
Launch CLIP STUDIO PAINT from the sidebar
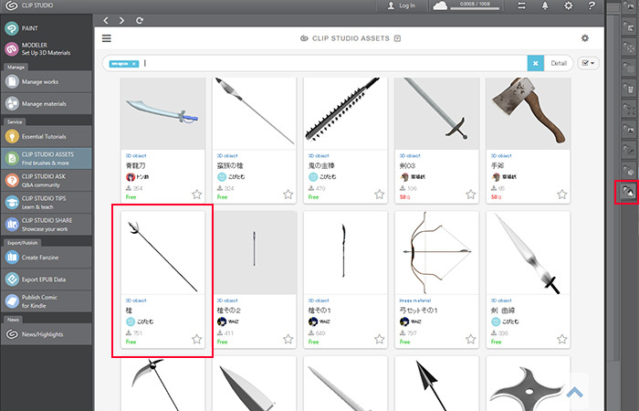tap(46, 28)
